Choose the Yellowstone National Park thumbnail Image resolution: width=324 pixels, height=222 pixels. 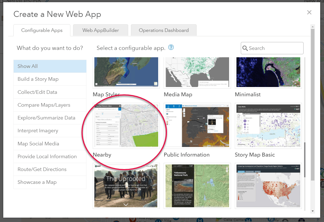pyautogui.click(x=197, y=186)
